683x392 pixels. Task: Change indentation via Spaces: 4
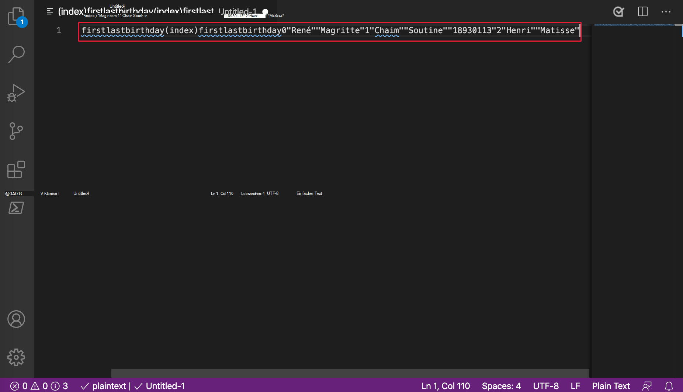(502, 386)
